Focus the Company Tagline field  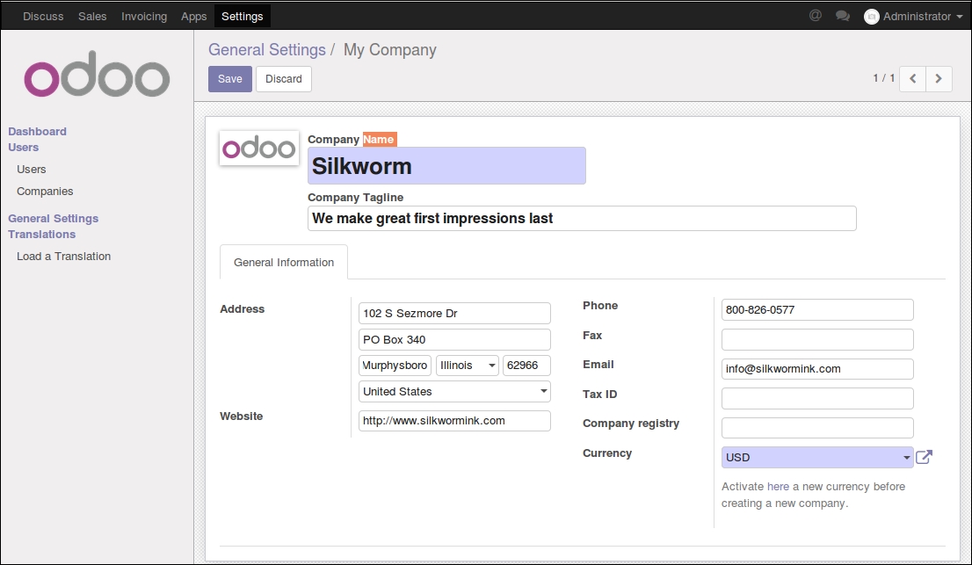582,219
